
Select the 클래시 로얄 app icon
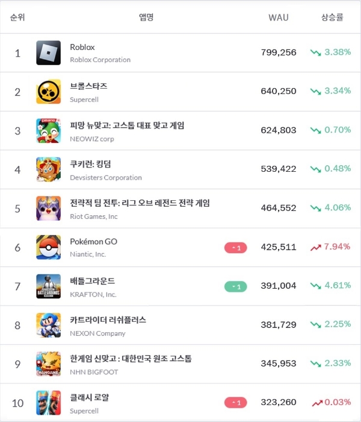[48, 402]
